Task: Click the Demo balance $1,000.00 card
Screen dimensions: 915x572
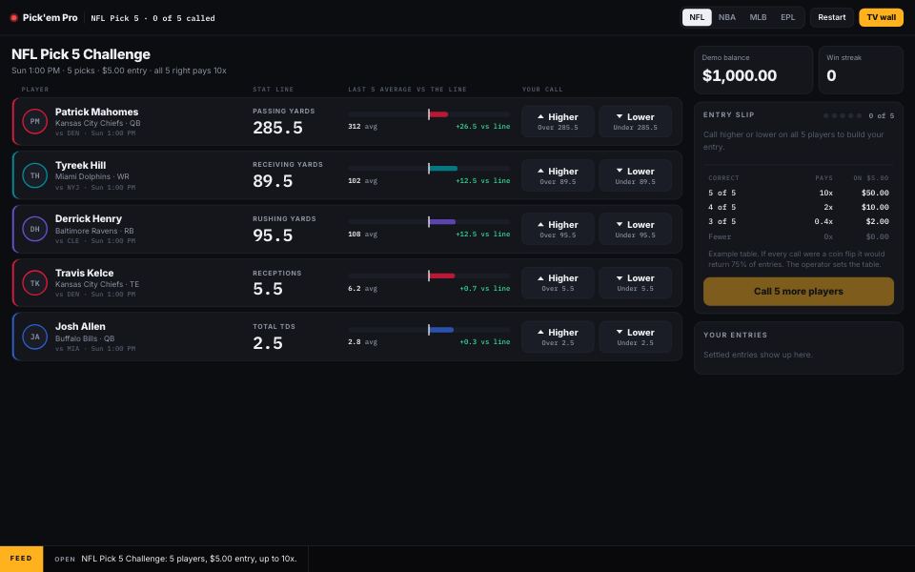Action: (x=753, y=70)
